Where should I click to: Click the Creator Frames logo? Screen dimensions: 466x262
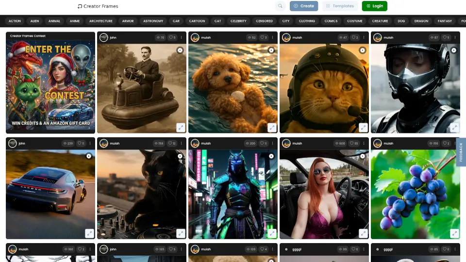click(x=98, y=6)
